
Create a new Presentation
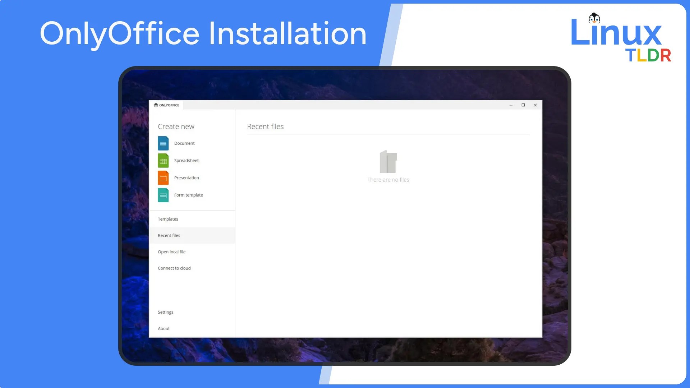[186, 177]
